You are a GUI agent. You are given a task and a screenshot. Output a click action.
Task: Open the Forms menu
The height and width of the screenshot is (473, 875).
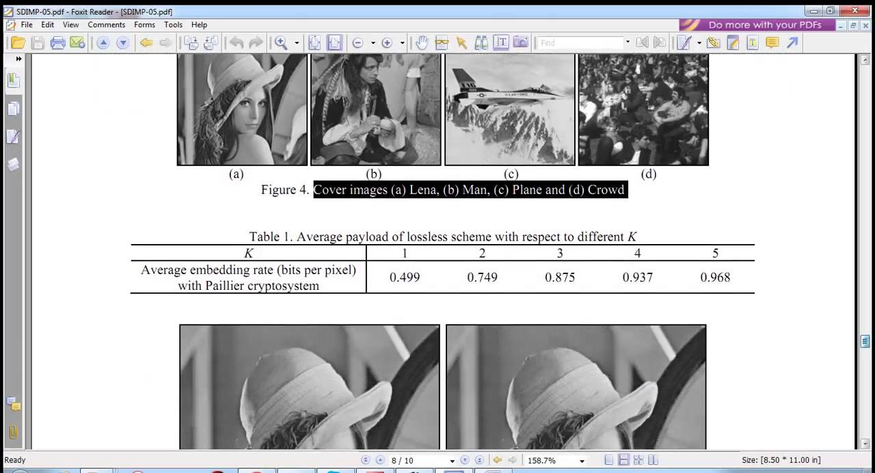(x=144, y=25)
